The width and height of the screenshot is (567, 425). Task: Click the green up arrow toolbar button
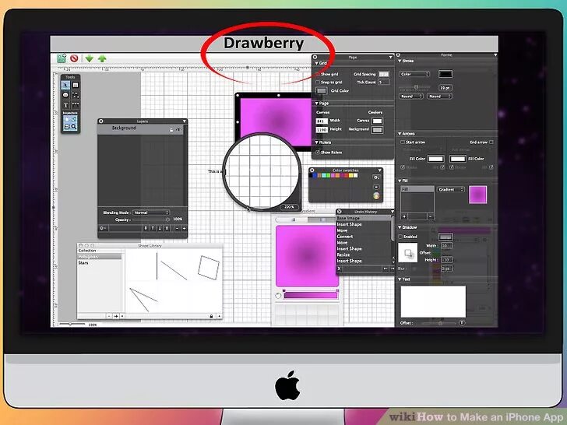coord(102,58)
